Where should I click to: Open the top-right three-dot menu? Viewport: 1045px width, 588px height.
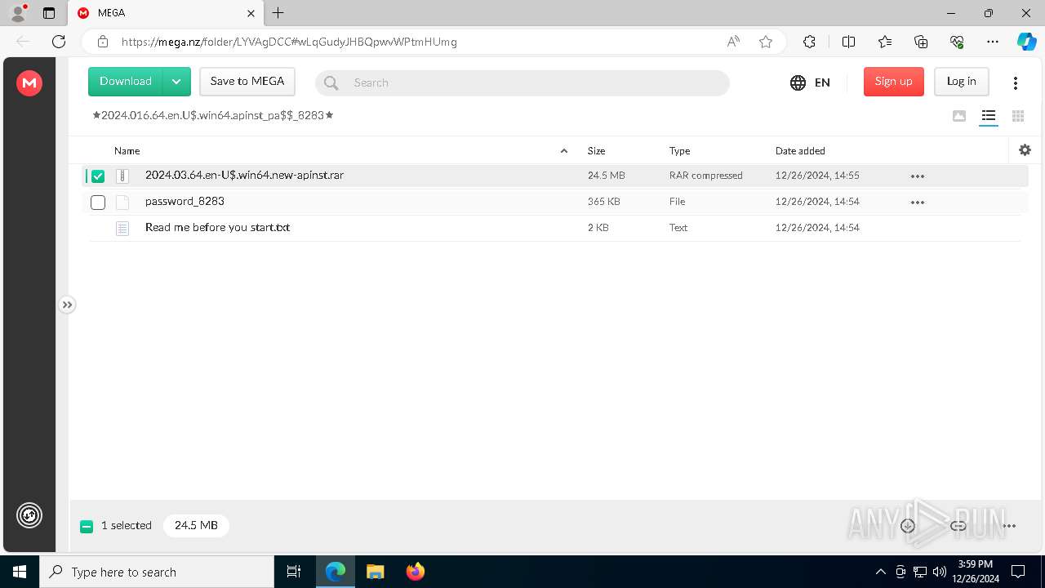click(1016, 82)
